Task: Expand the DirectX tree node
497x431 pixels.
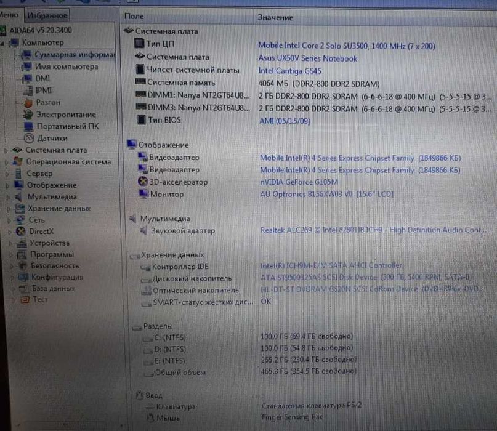Action: 10,232
